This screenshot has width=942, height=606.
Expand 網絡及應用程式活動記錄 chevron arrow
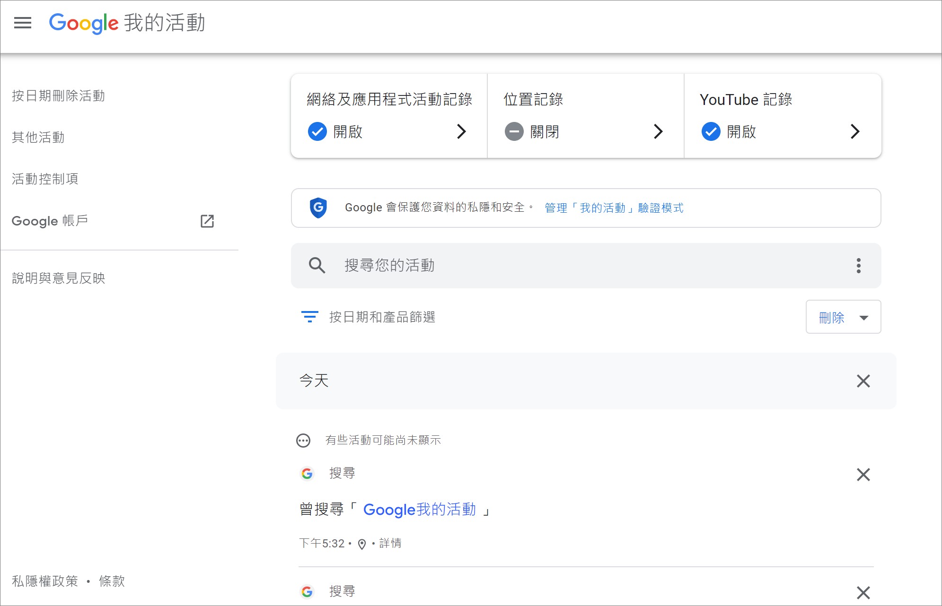[x=461, y=131]
